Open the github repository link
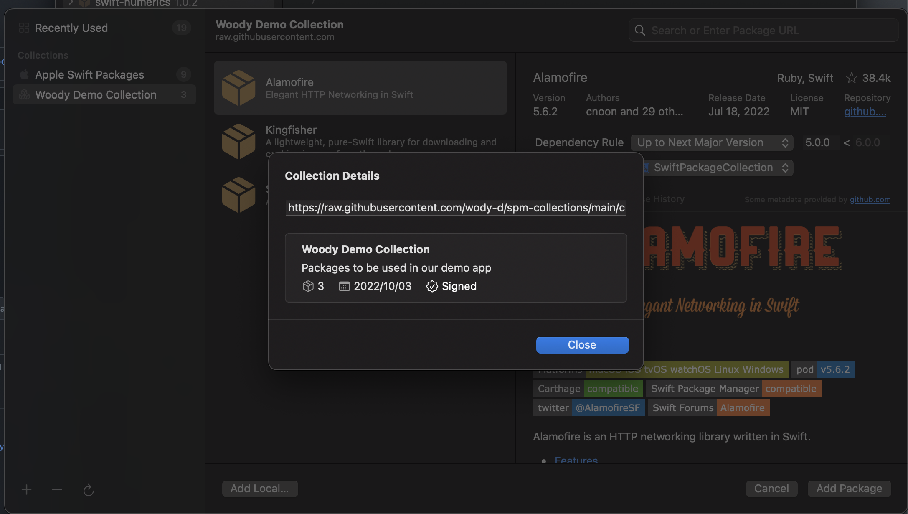Viewport: 908px width, 514px height. [x=865, y=112]
